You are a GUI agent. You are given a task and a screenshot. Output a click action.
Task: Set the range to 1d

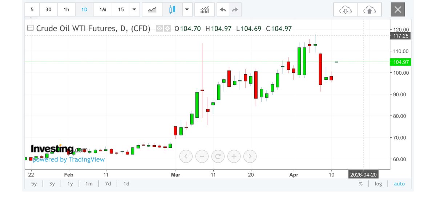pyautogui.click(x=126, y=184)
